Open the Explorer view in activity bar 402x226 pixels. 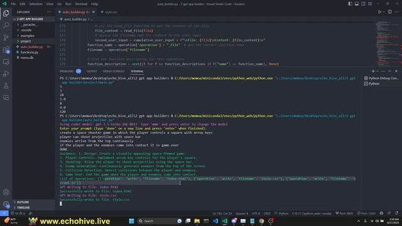pyautogui.click(x=6, y=13)
